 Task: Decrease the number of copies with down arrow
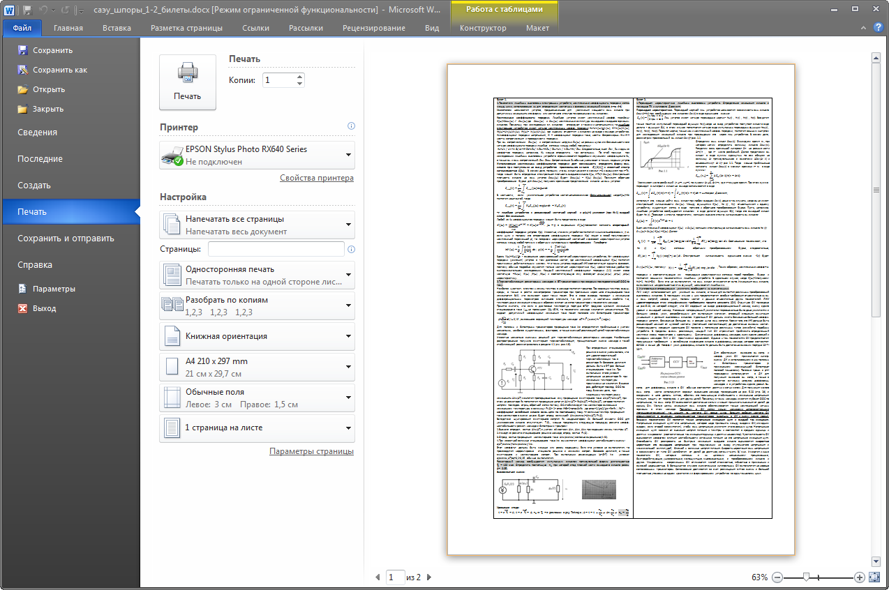(300, 84)
